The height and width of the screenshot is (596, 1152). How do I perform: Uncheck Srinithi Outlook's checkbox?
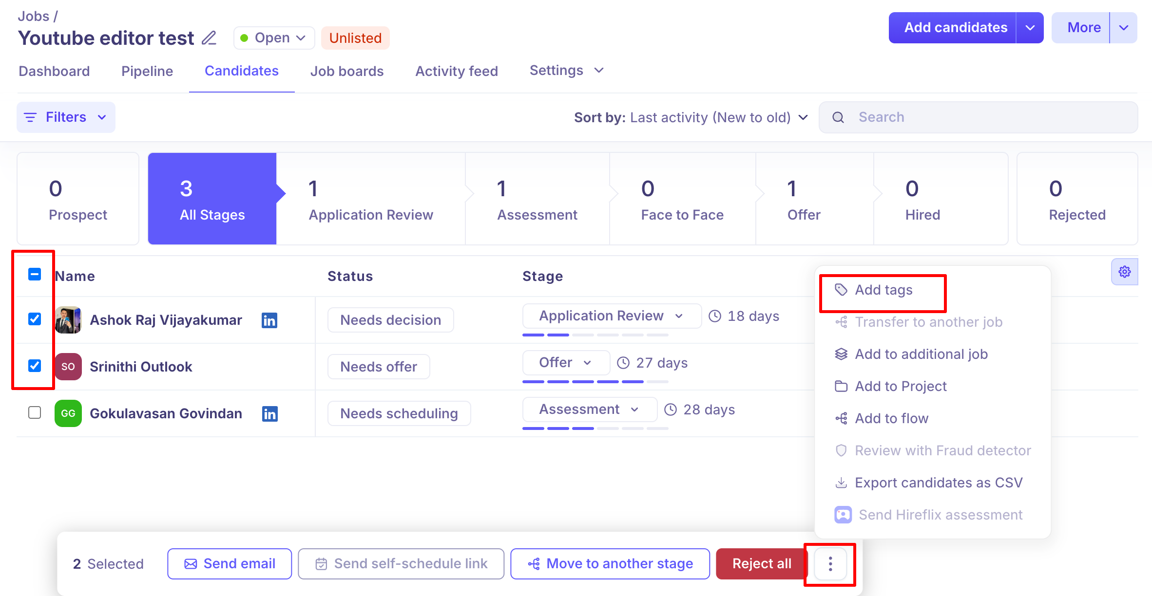click(x=35, y=366)
